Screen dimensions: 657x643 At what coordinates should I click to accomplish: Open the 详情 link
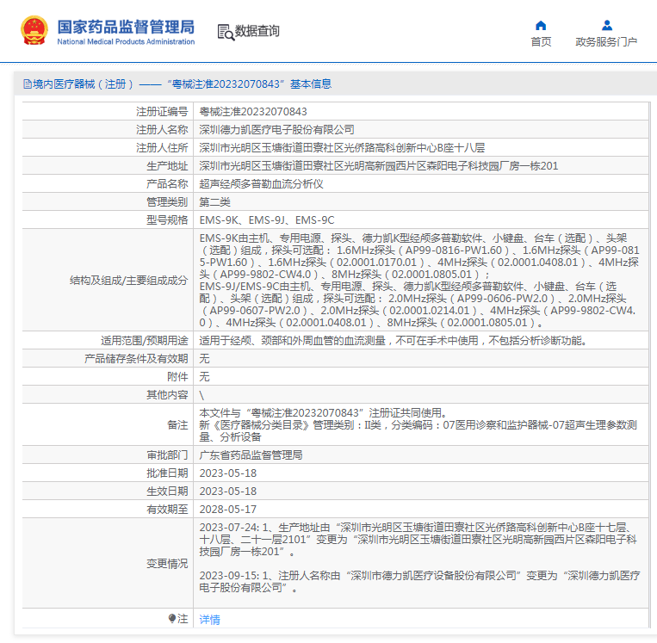pos(209,619)
